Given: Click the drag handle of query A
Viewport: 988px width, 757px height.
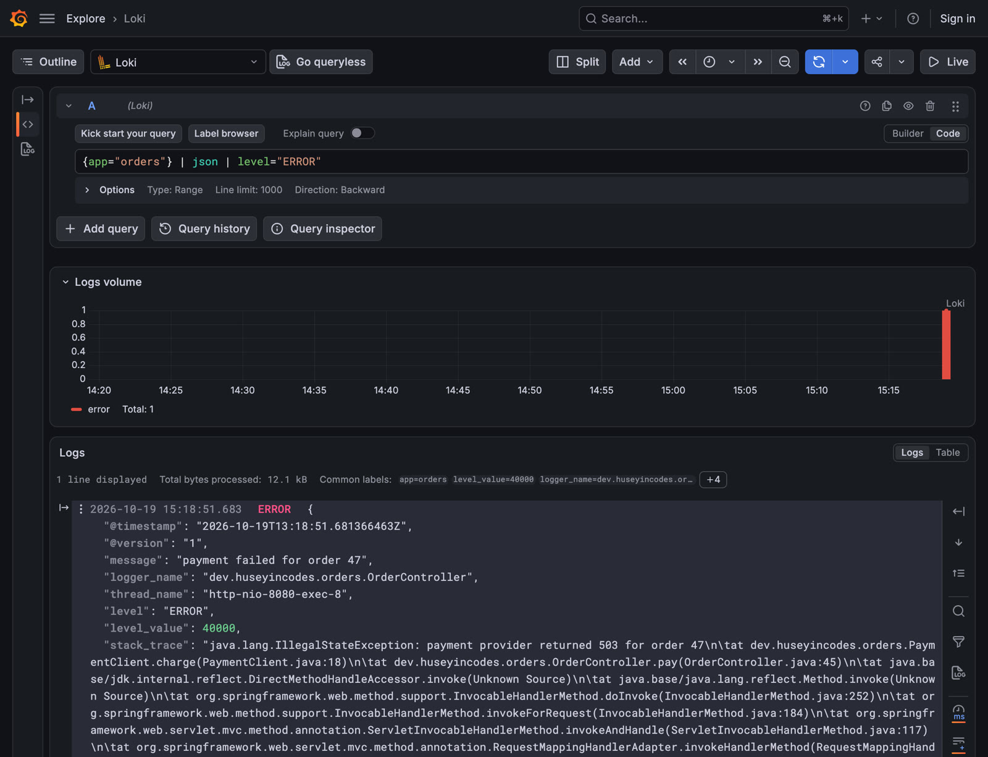Looking at the screenshot, I should pos(955,106).
